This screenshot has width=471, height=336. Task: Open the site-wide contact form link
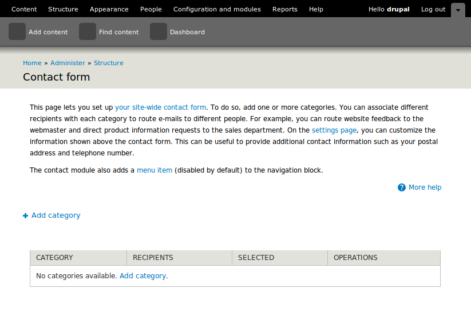160,107
